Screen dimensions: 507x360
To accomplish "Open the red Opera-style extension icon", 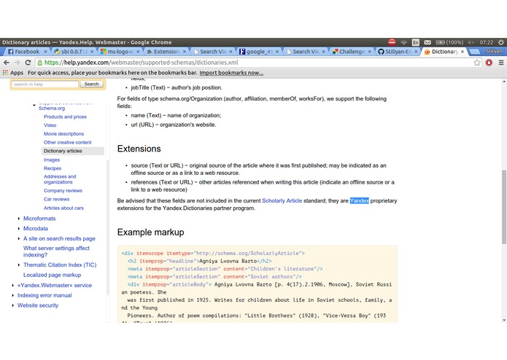I will (489, 63).
